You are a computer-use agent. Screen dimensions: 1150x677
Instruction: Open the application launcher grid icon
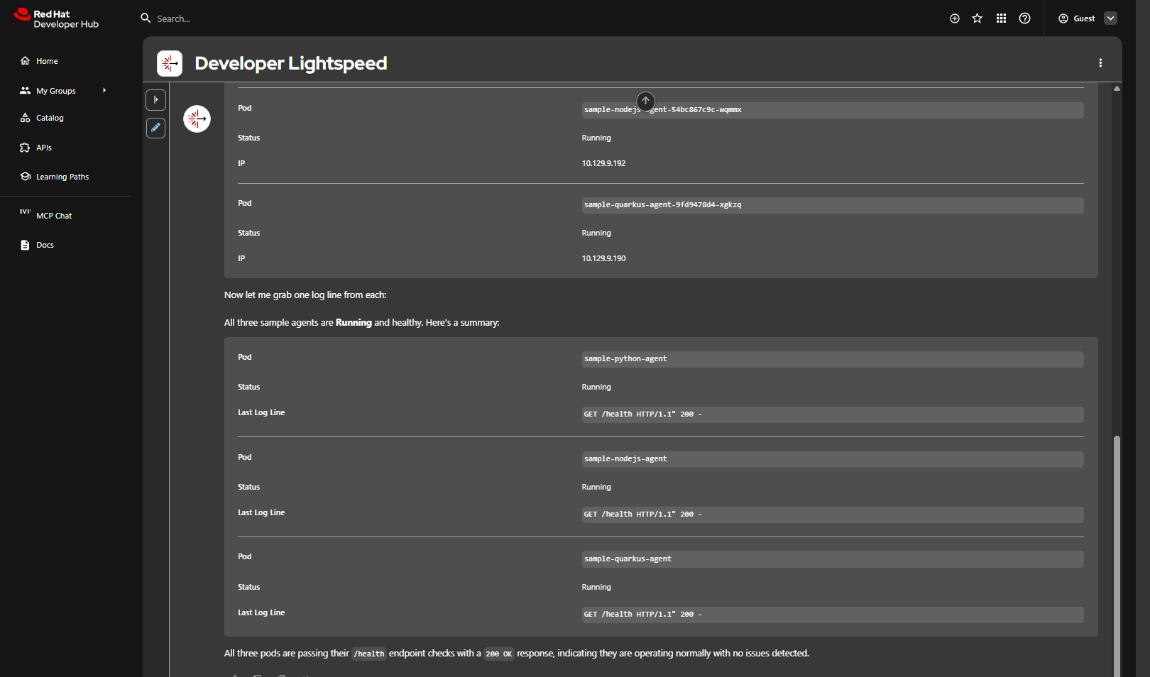(x=1001, y=18)
